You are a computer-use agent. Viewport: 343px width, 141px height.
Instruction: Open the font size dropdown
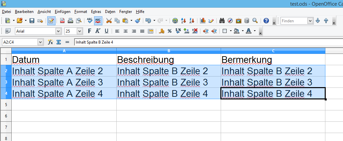coord(80,31)
